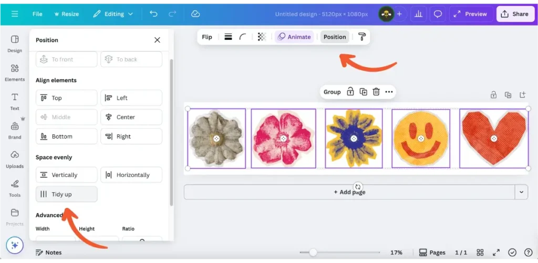Click the Canva Assistant magic sparkle button
The height and width of the screenshot is (263, 538).
click(x=15, y=245)
